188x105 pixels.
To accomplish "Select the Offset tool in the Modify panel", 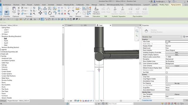I will (x=45, y=8).
